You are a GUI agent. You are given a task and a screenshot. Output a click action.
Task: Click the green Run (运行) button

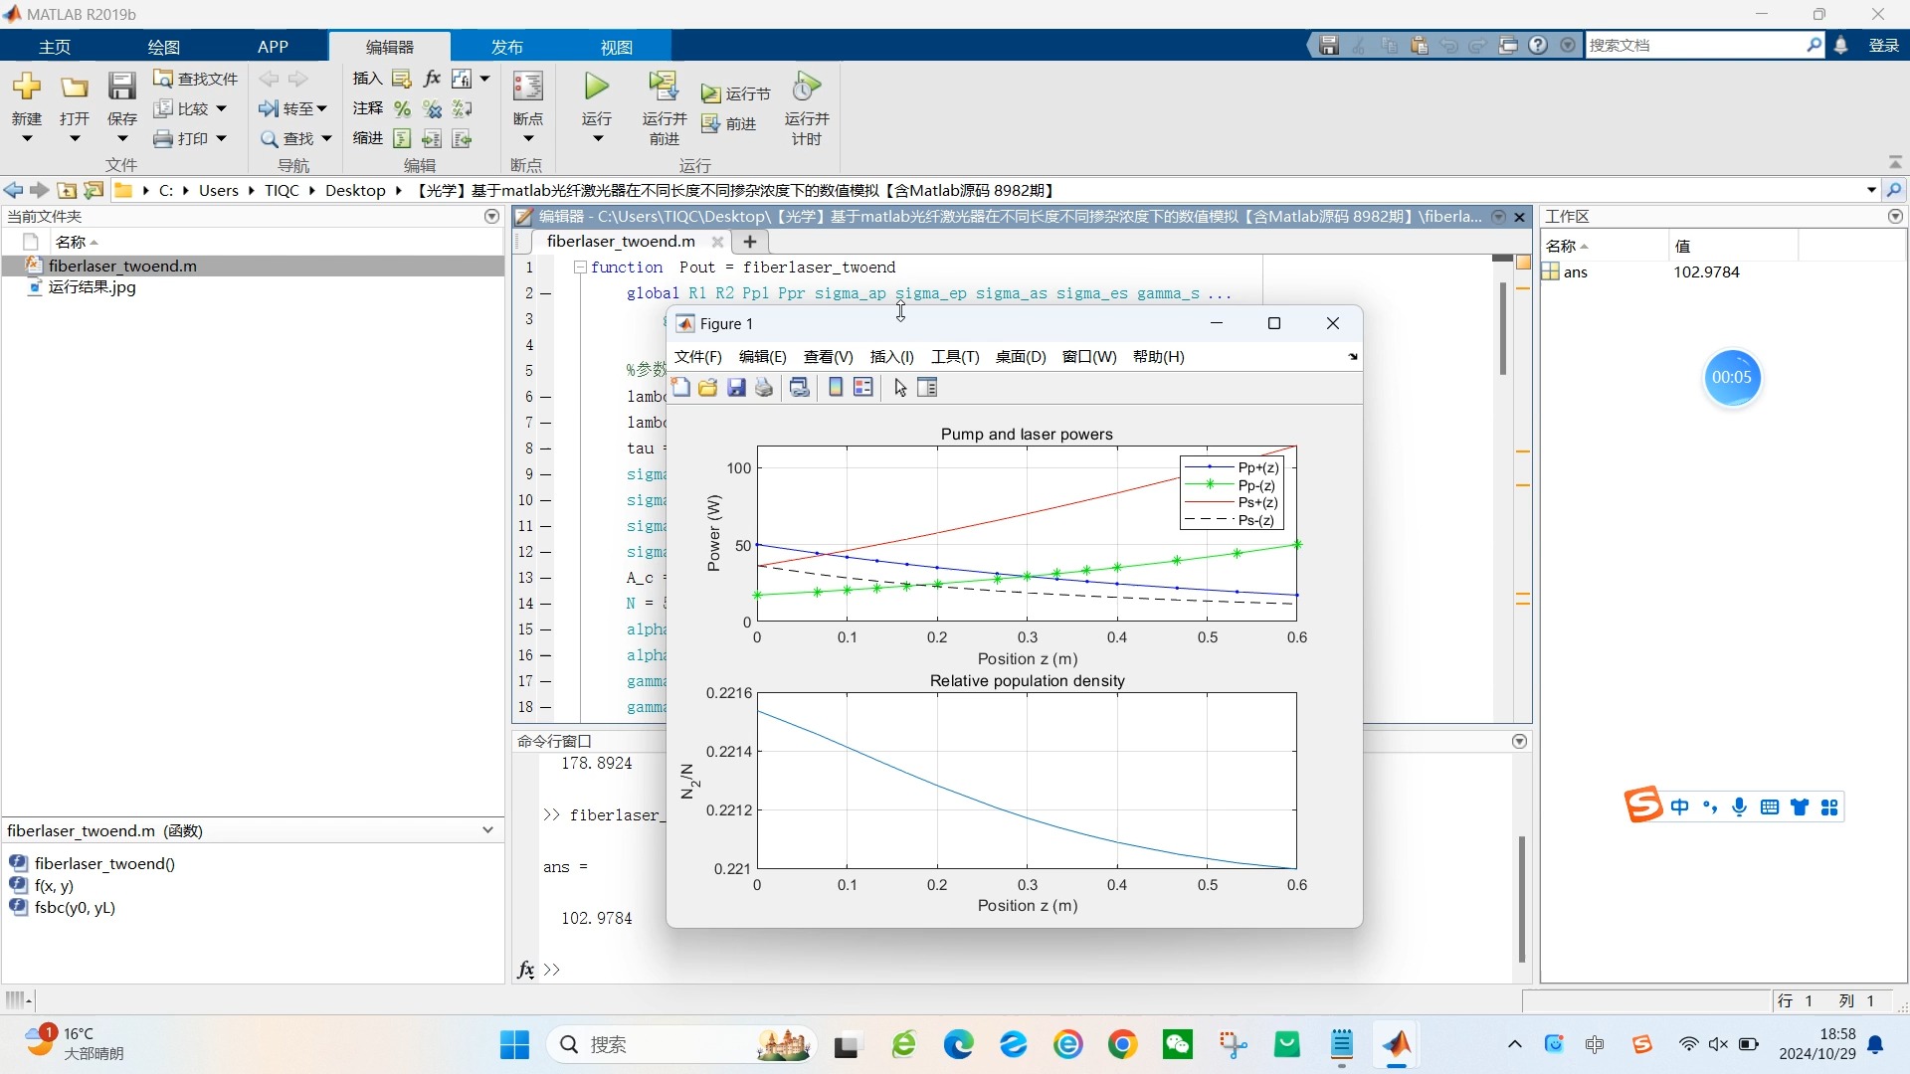pyautogui.click(x=597, y=88)
